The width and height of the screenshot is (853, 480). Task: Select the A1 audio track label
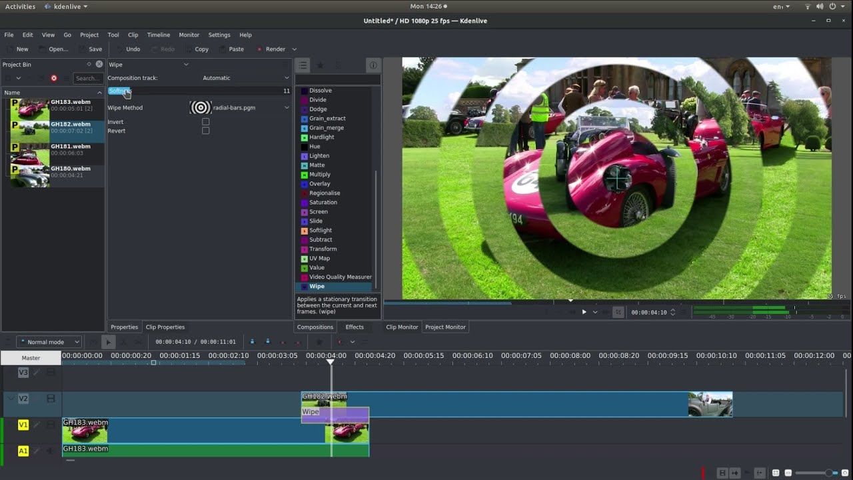23,451
